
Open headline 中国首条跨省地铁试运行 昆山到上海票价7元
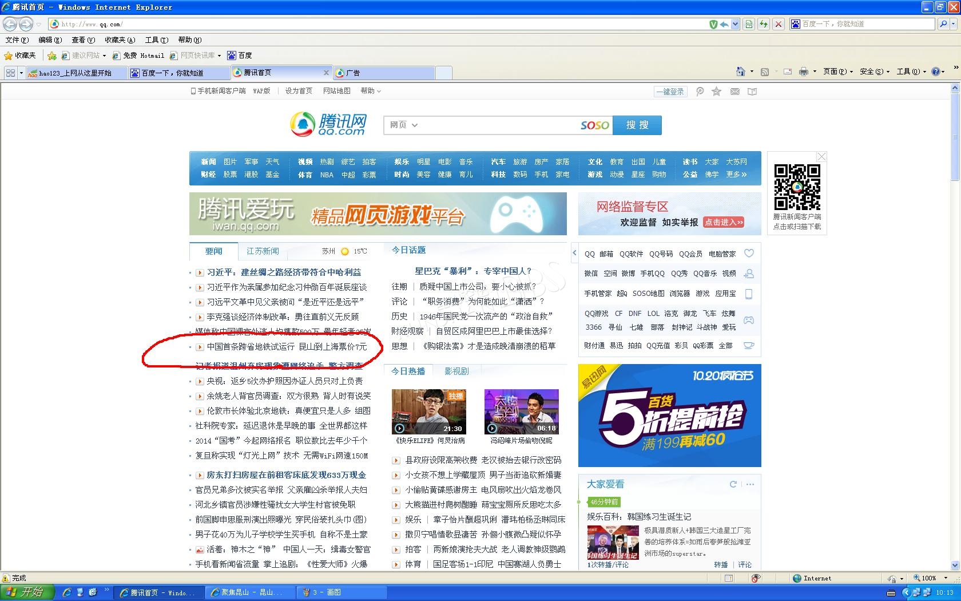point(287,347)
